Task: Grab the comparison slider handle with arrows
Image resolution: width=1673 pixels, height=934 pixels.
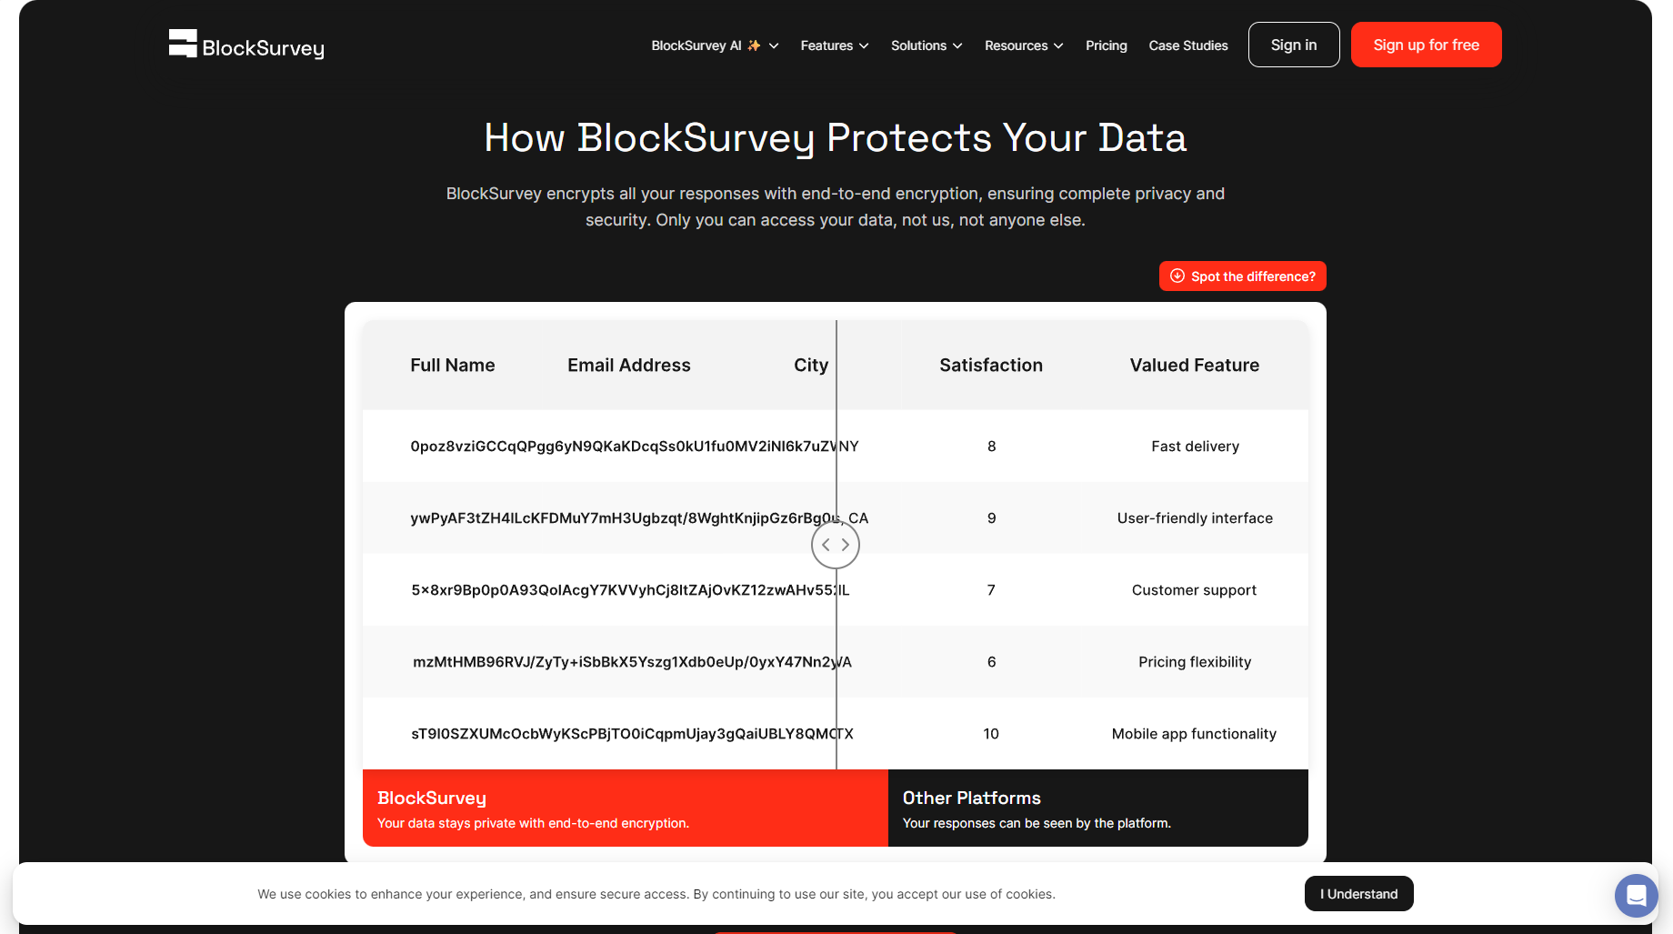Action: (836, 545)
